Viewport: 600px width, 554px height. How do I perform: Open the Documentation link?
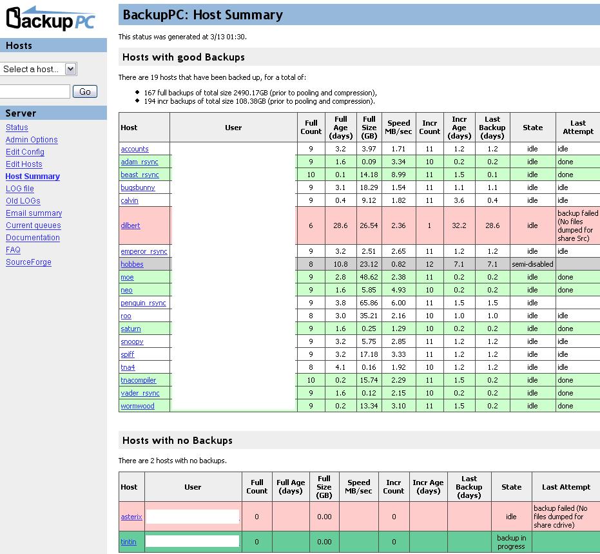33,238
